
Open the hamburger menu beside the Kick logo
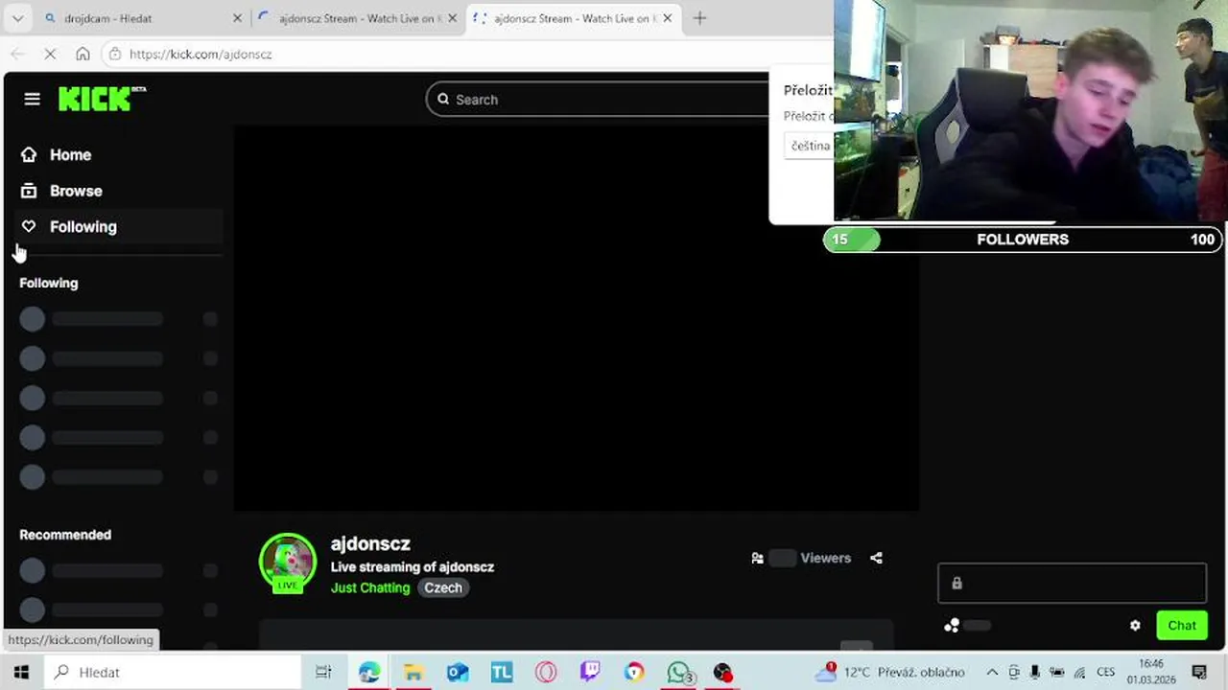(x=32, y=100)
